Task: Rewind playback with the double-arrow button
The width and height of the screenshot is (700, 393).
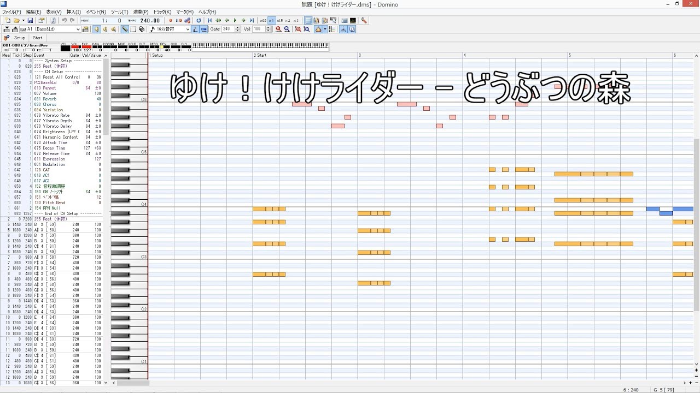Action: pos(218,20)
